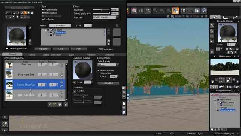241x136 pixels.
Task: Click edit pencil icon for Flat white
Action: (x=105, y=30)
